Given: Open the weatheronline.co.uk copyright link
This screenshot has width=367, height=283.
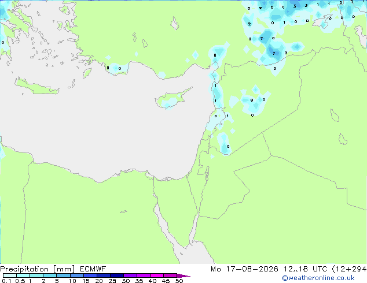Looking at the screenshot, I should pyautogui.click(x=318, y=278).
